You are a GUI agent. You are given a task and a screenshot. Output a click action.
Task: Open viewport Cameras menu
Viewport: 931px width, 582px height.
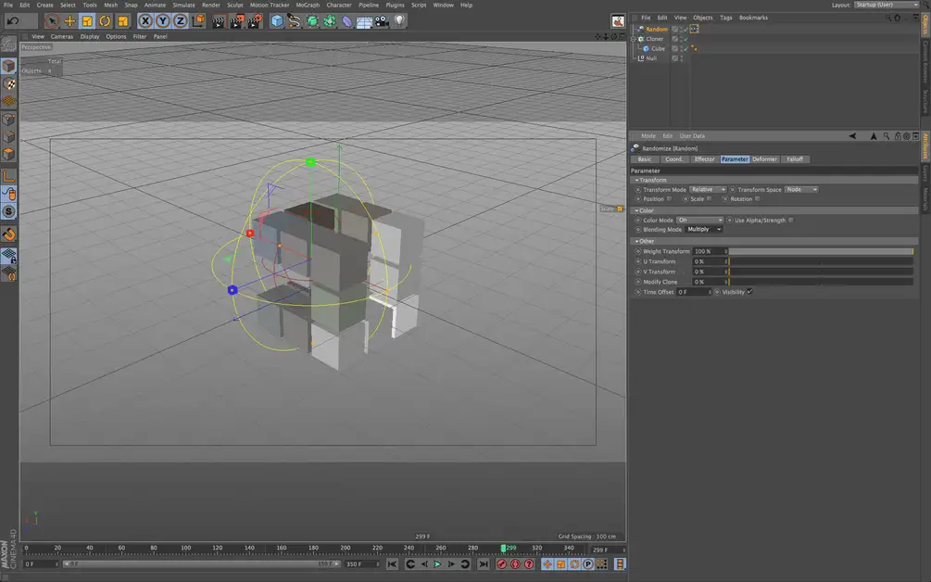tap(62, 36)
